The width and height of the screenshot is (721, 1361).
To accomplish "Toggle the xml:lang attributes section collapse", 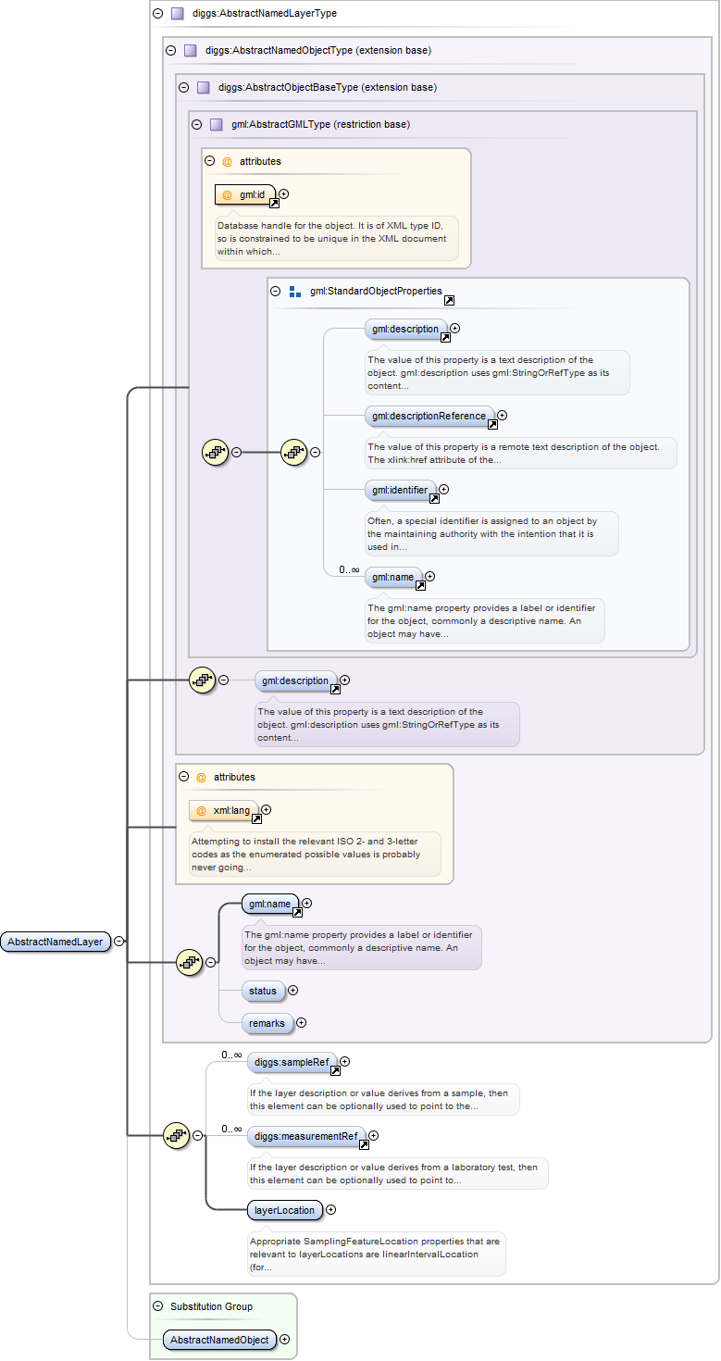I will point(184,777).
